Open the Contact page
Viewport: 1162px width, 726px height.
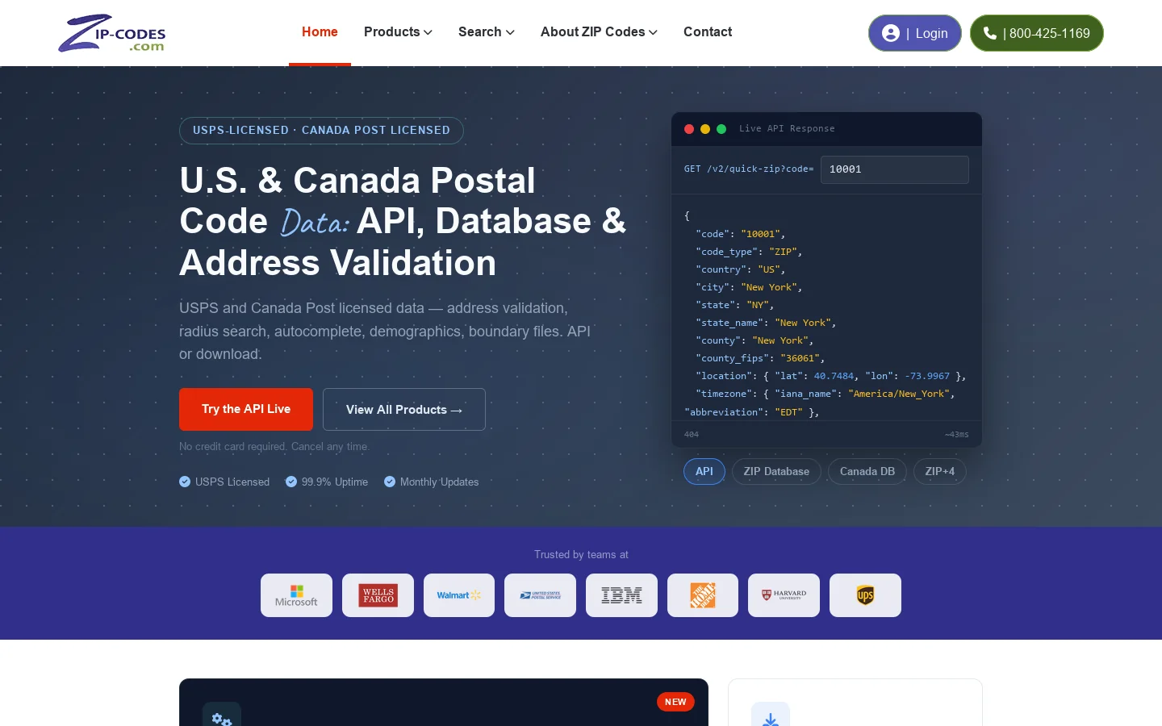708,32
